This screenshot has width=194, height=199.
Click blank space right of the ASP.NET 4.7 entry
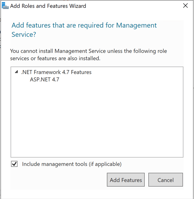pyautogui.click(x=121, y=80)
